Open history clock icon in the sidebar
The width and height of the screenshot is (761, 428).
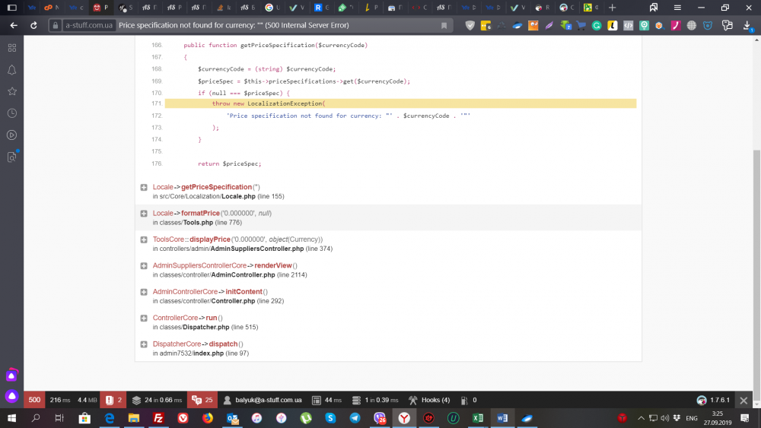click(x=11, y=113)
